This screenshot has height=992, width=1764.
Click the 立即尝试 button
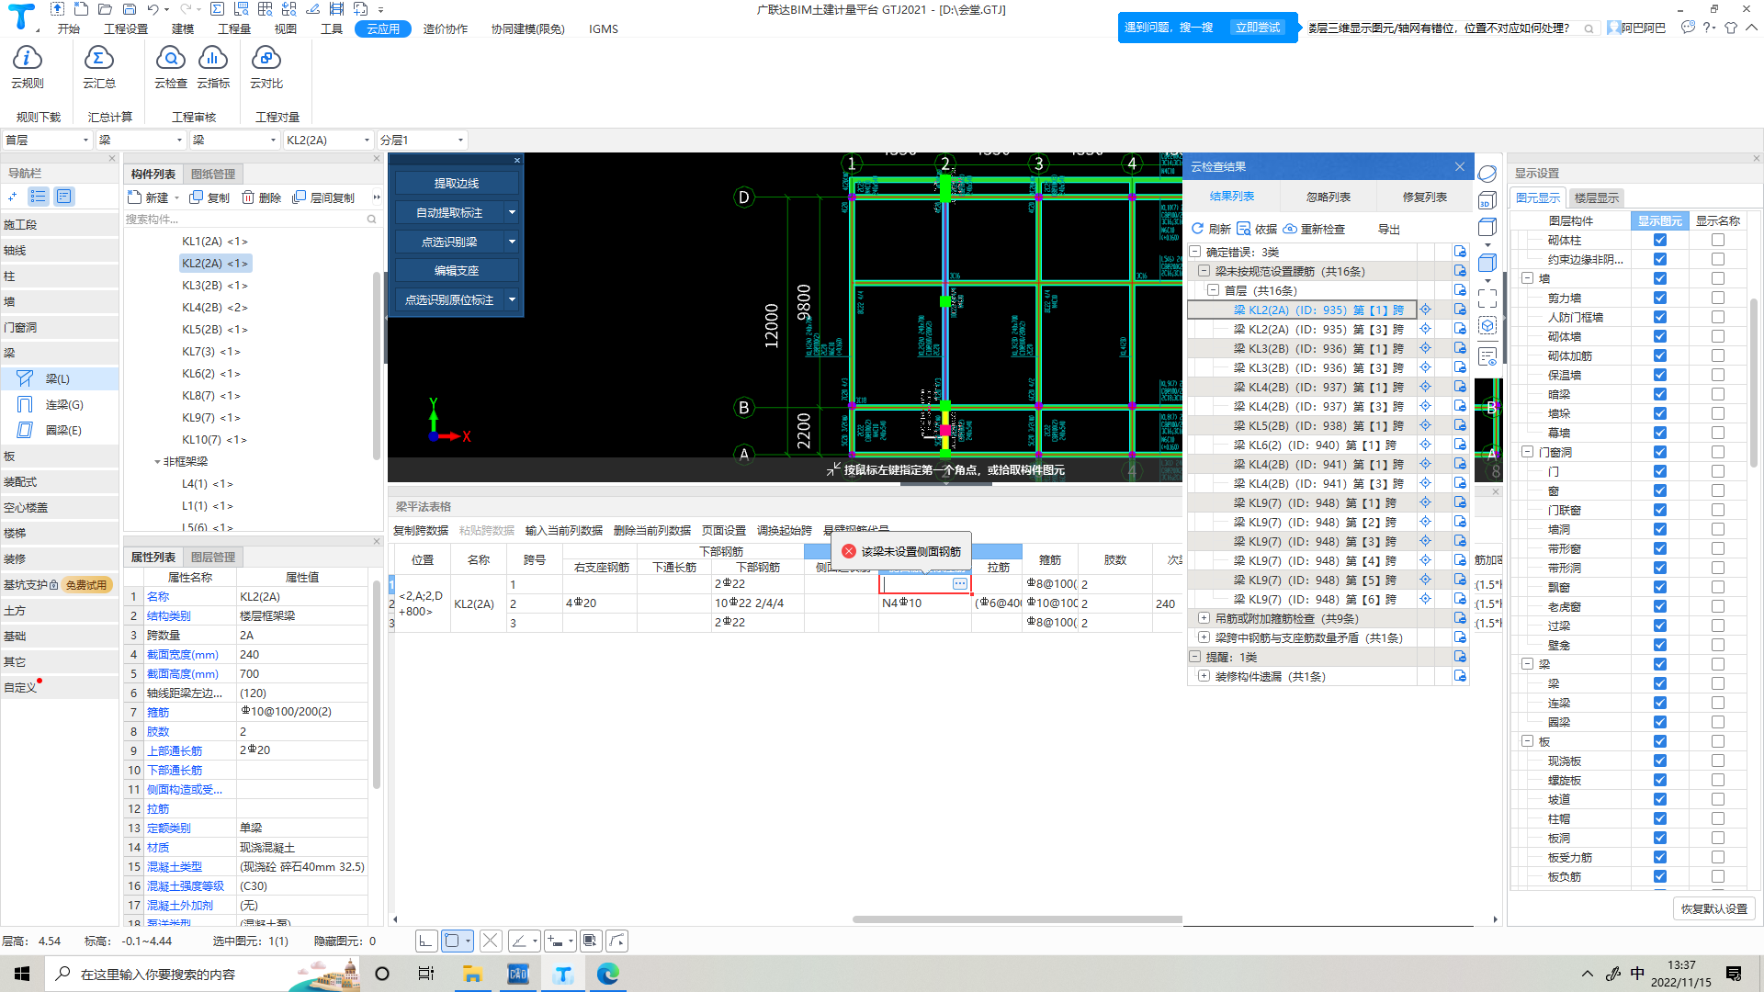click(1257, 28)
